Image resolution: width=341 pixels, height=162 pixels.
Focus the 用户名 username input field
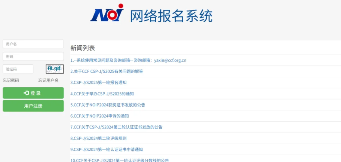(x=33, y=44)
